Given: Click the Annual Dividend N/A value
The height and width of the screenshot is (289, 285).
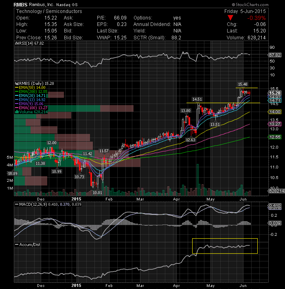Looking at the screenshot, I should coord(177,24).
